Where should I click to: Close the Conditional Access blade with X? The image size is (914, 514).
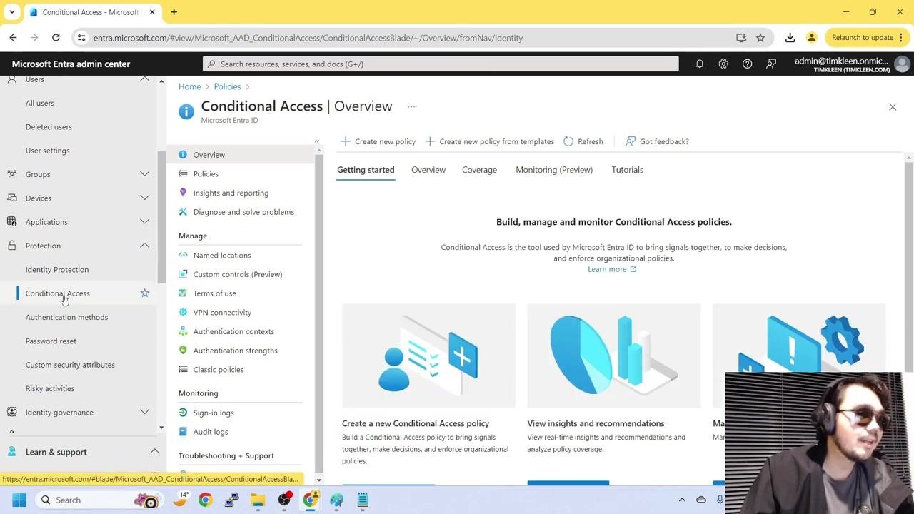[x=893, y=107]
